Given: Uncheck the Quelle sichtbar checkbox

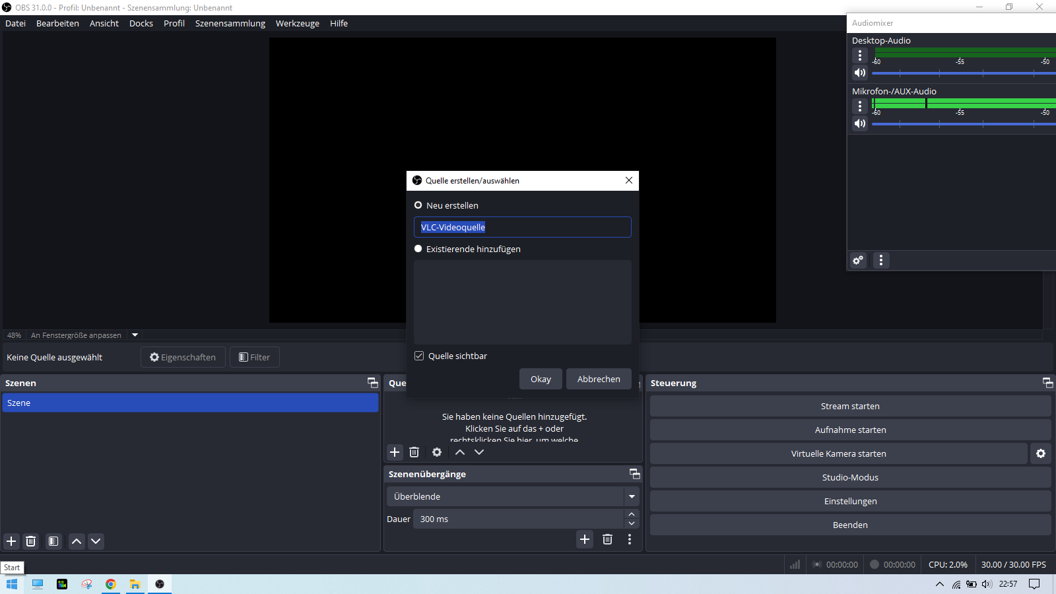Looking at the screenshot, I should pos(418,356).
